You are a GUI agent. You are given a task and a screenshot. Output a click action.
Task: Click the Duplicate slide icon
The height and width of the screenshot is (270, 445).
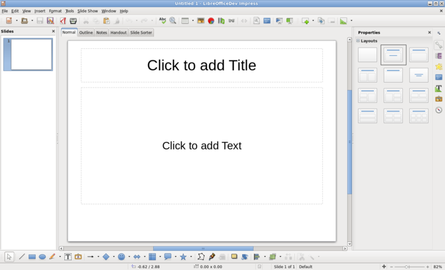[x=321, y=21]
